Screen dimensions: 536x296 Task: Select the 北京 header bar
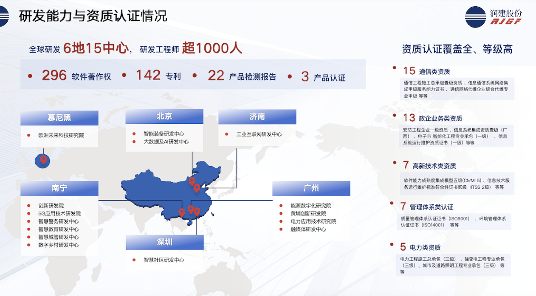click(x=164, y=117)
